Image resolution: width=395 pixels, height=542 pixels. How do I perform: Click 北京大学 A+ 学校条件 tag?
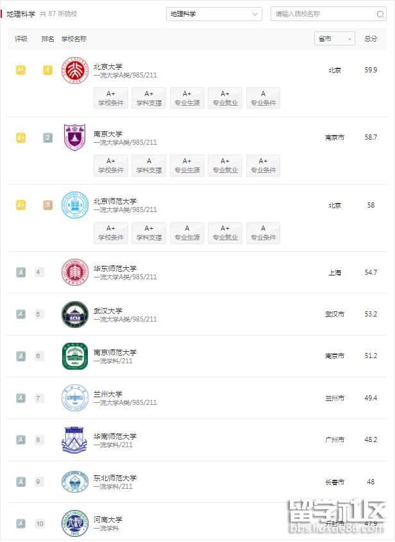coord(111,98)
